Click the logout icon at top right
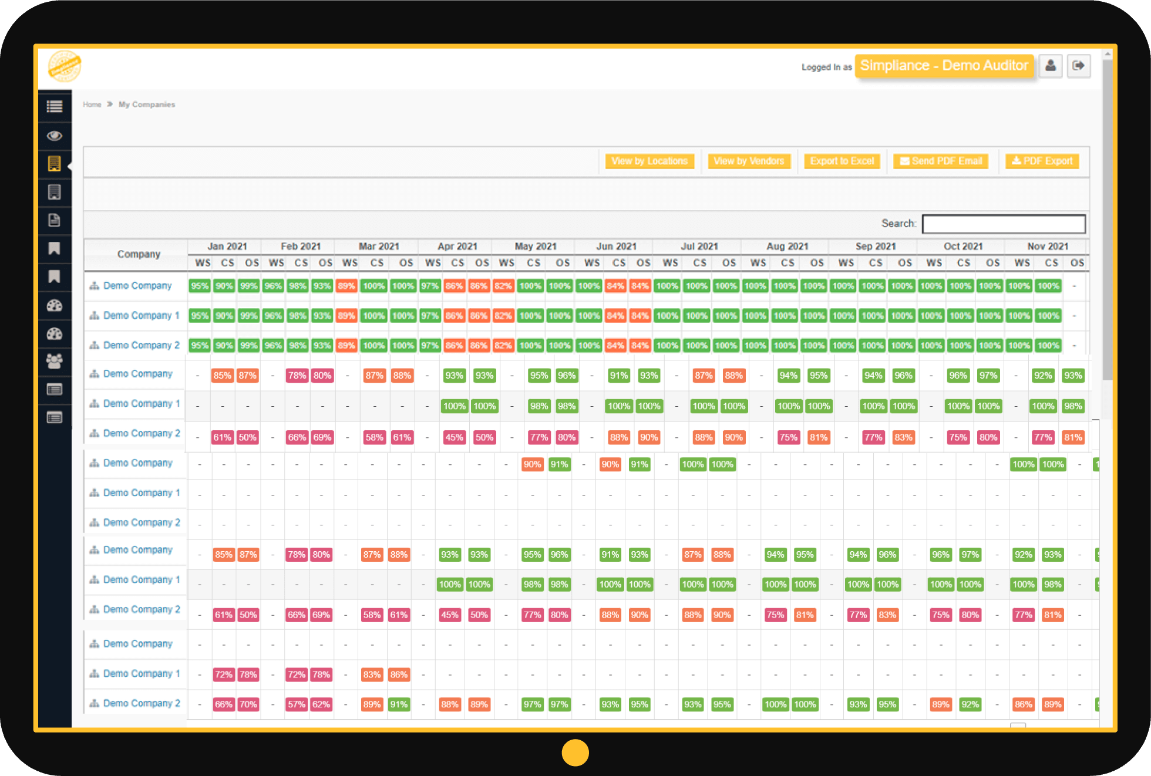Viewport: 1151px width, 776px height. tap(1079, 66)
